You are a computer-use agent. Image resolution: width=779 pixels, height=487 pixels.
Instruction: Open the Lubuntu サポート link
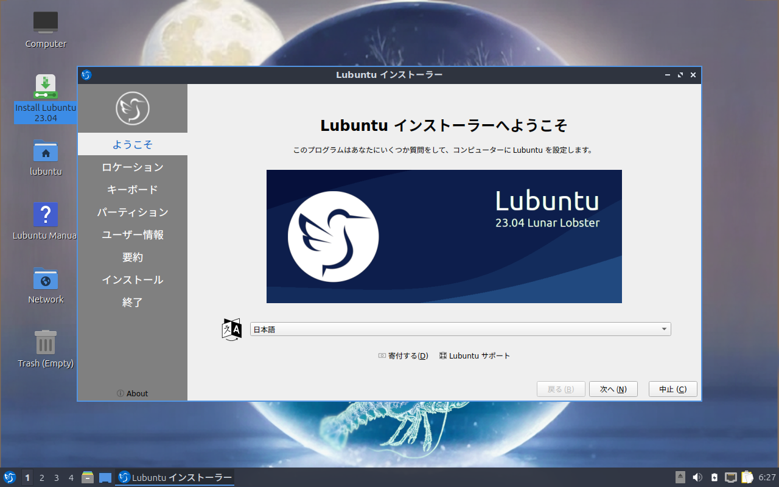click(474, 356)
